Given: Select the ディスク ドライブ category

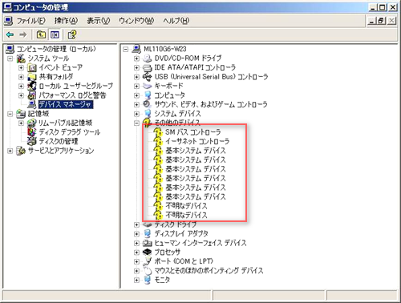Looking at the screenshot, I should coord(176,224).
